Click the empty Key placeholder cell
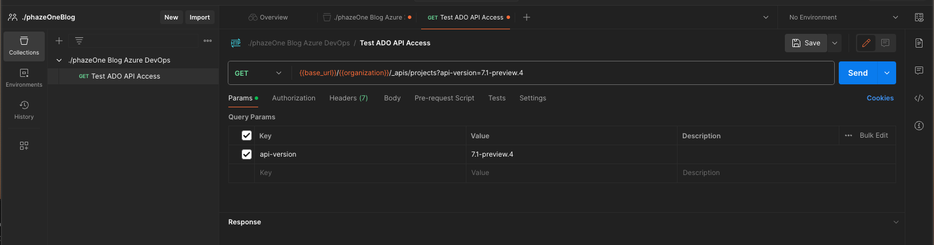 pyautogui.click(x=360, y=173)
